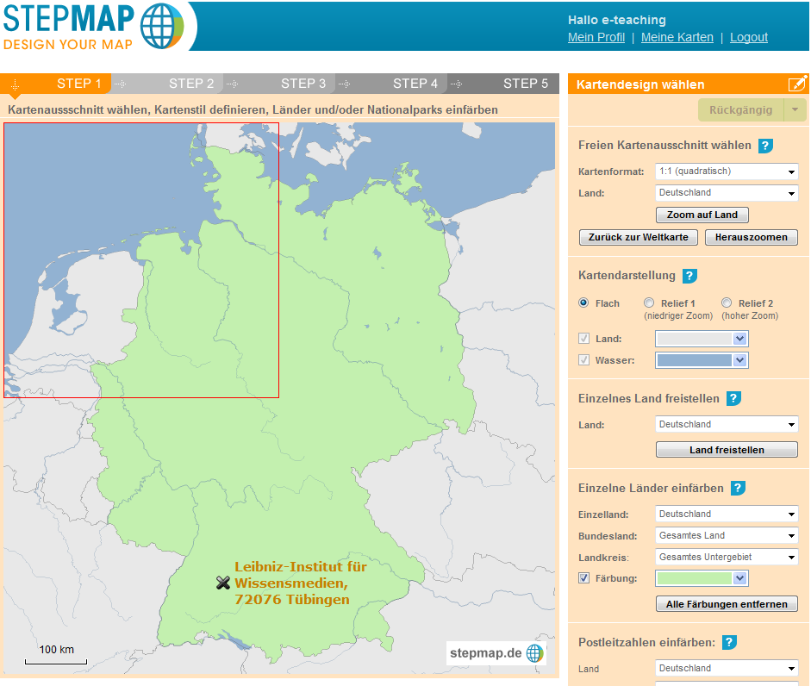Click the X marker for Tübingen on map
Image resolution: width=811 pixels, height=686 pixels.
tap(223, 583)
